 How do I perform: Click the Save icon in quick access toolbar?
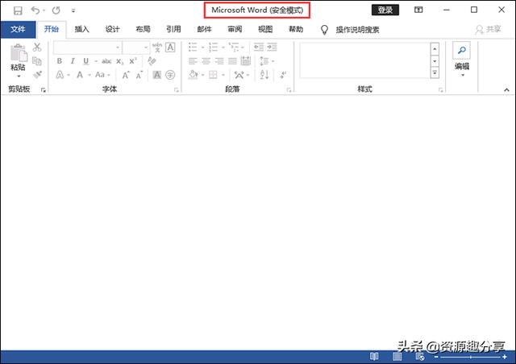pyautogui.click(x=18, y=10)
